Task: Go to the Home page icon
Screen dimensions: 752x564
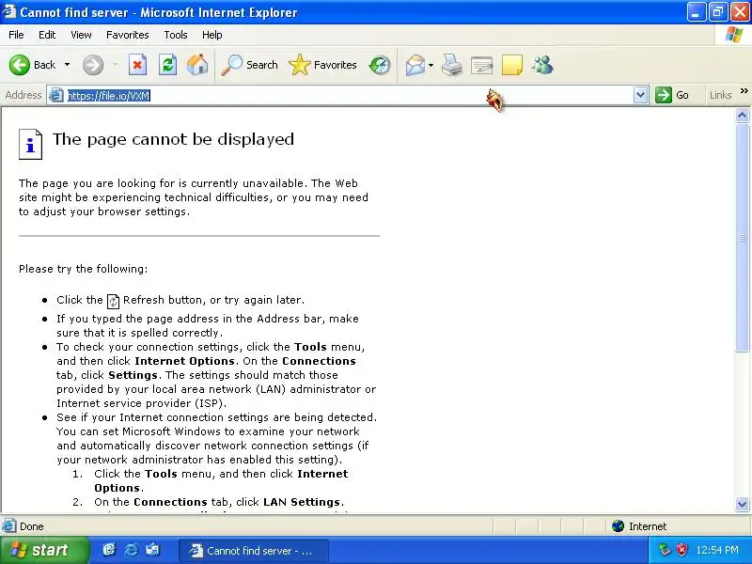Action: [197, 65]
